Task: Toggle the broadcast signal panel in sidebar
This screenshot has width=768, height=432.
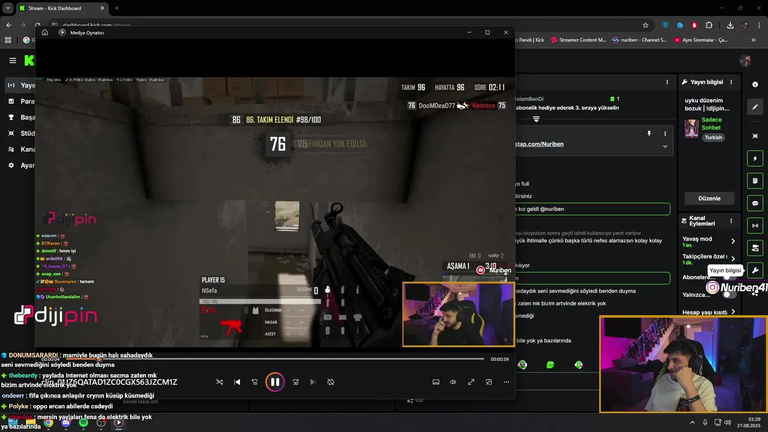Action: click(x=755, y=226)
